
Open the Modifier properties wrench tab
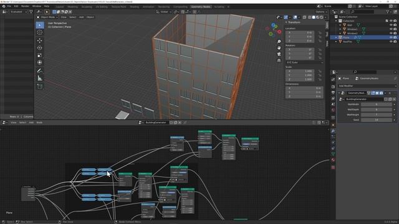[x=333, y=131]
